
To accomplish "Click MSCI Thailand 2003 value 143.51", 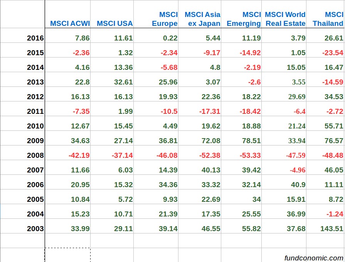I will pyautogui.click(x=332, y=228).
